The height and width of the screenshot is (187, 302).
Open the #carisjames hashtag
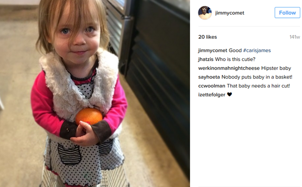[x=257, y=50]
